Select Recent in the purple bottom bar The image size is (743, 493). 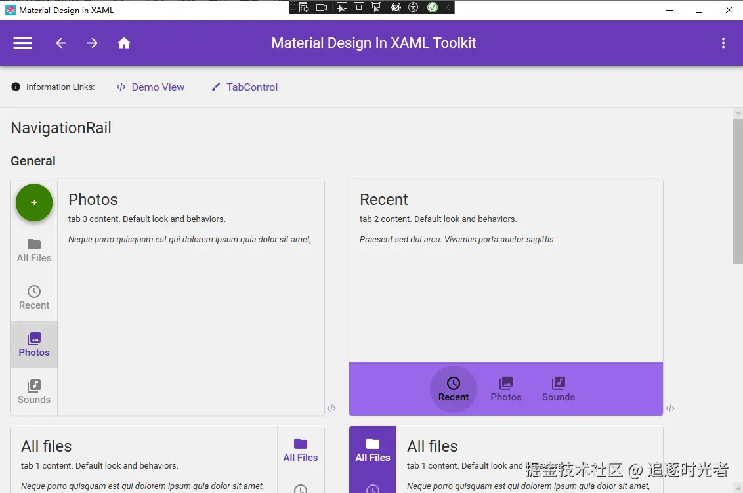coord(454,389)
